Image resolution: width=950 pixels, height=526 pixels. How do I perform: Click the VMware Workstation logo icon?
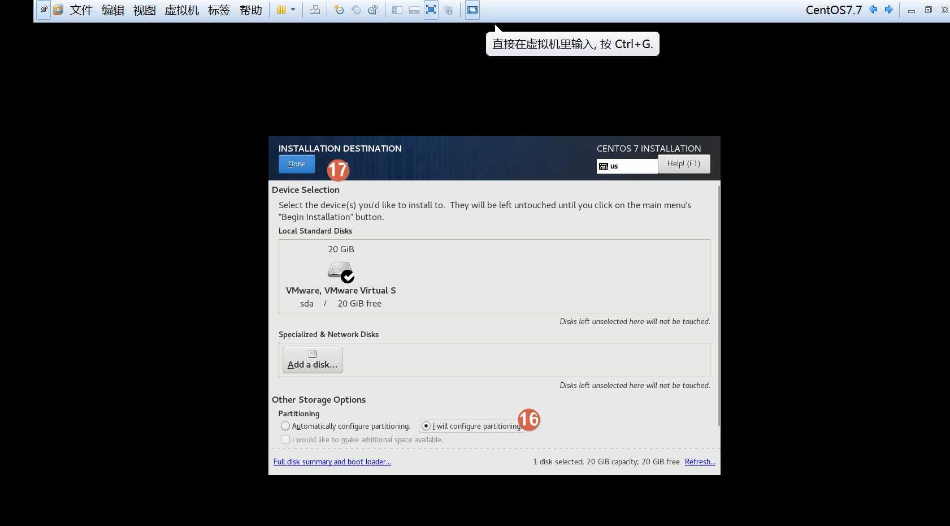58,10
